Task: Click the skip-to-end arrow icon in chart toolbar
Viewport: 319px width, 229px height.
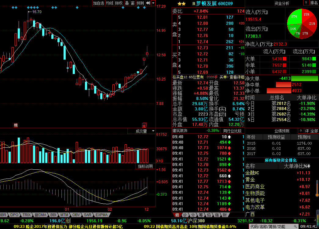Action: (x=148, y=3)
